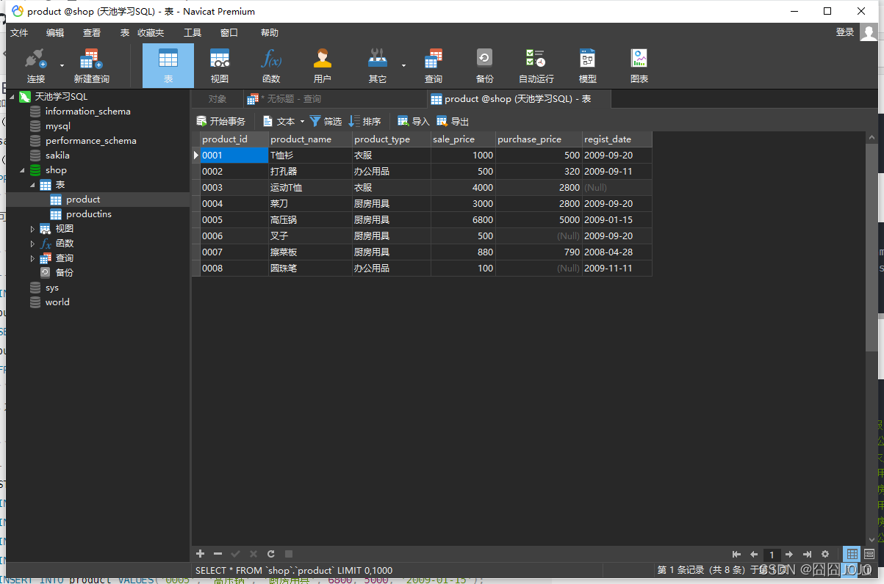This screenshot has width=884, height=584.
Task: Select the world database
Action: point(57,302)
